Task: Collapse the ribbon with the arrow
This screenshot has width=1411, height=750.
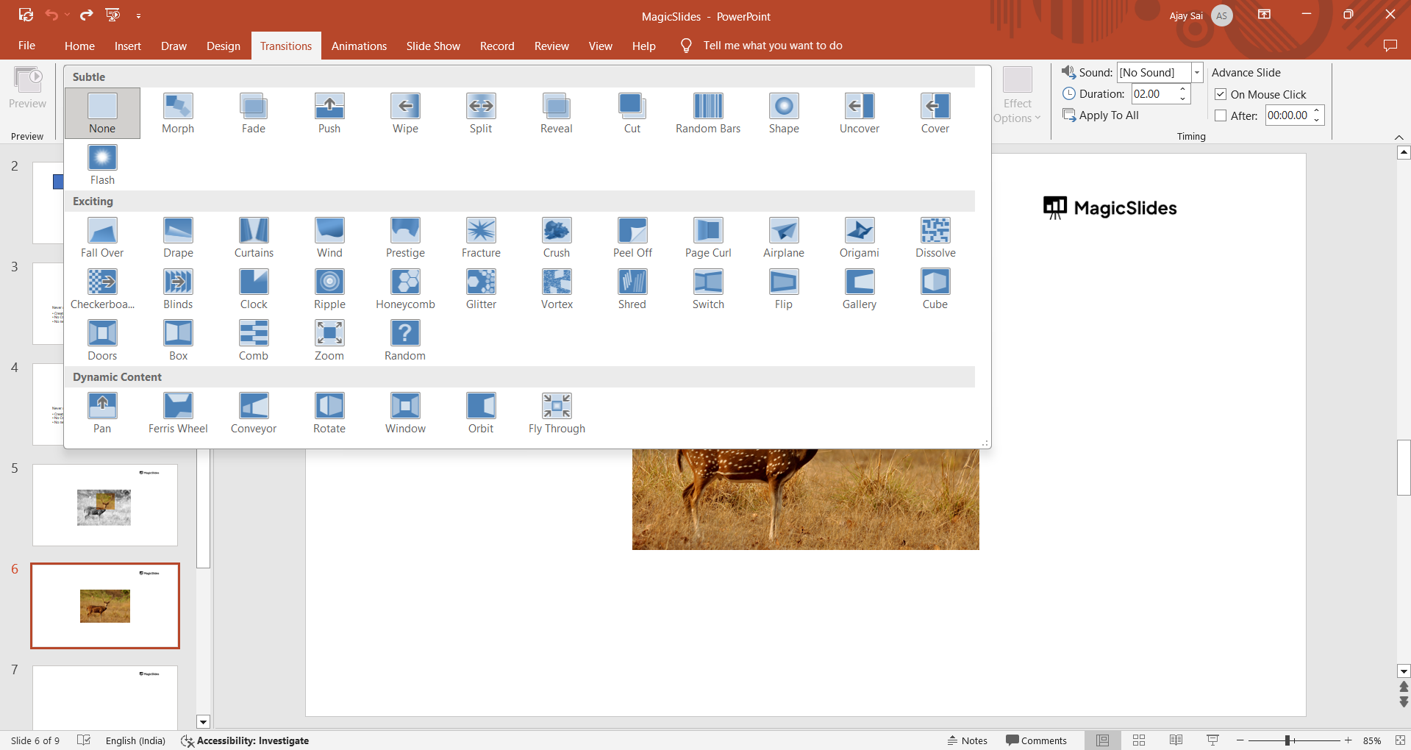Action: click(1399, 137)
